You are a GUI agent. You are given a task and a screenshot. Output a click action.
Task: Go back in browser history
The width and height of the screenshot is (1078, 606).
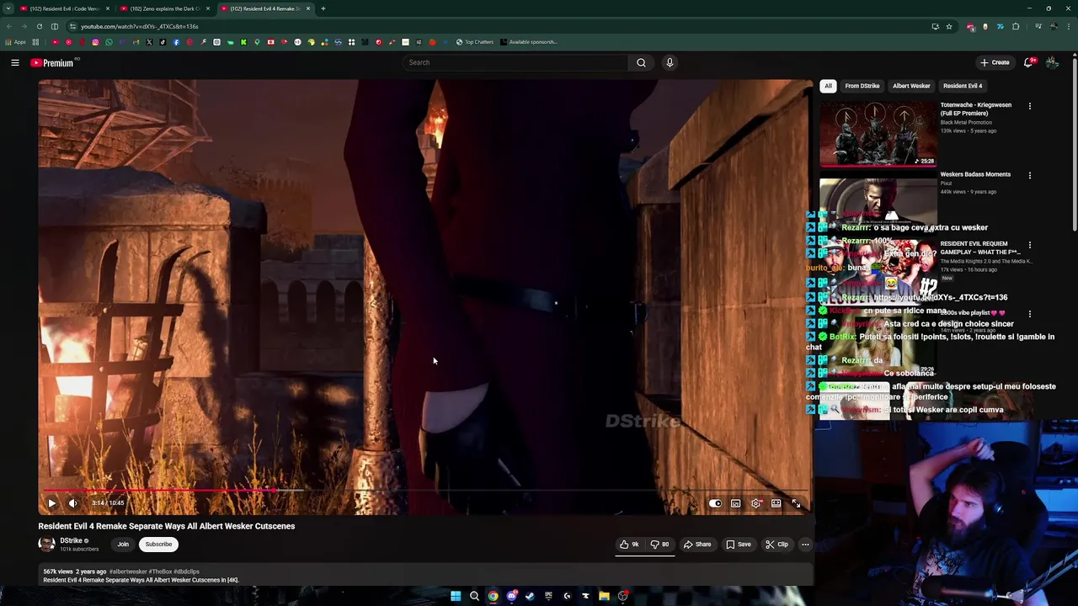click(9, 26)
